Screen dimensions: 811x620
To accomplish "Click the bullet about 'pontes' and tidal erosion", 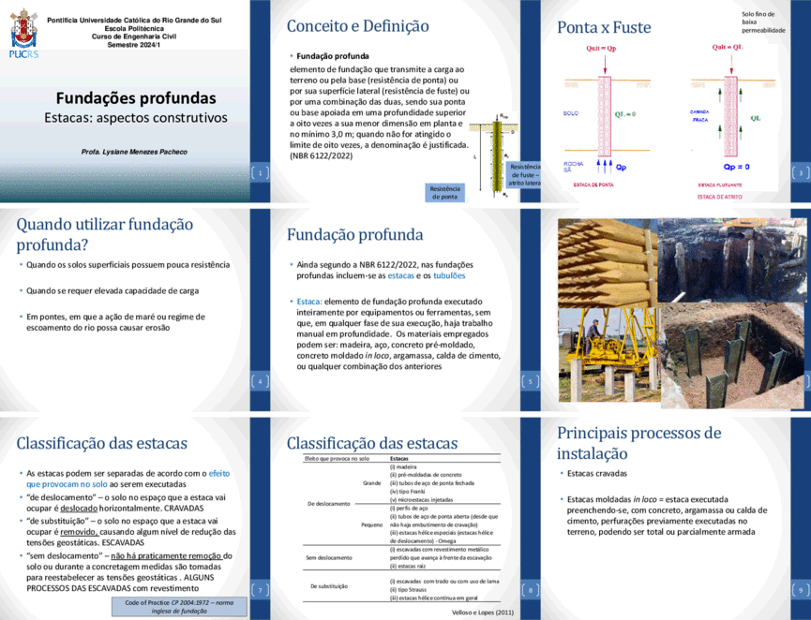I will (115, 322).
